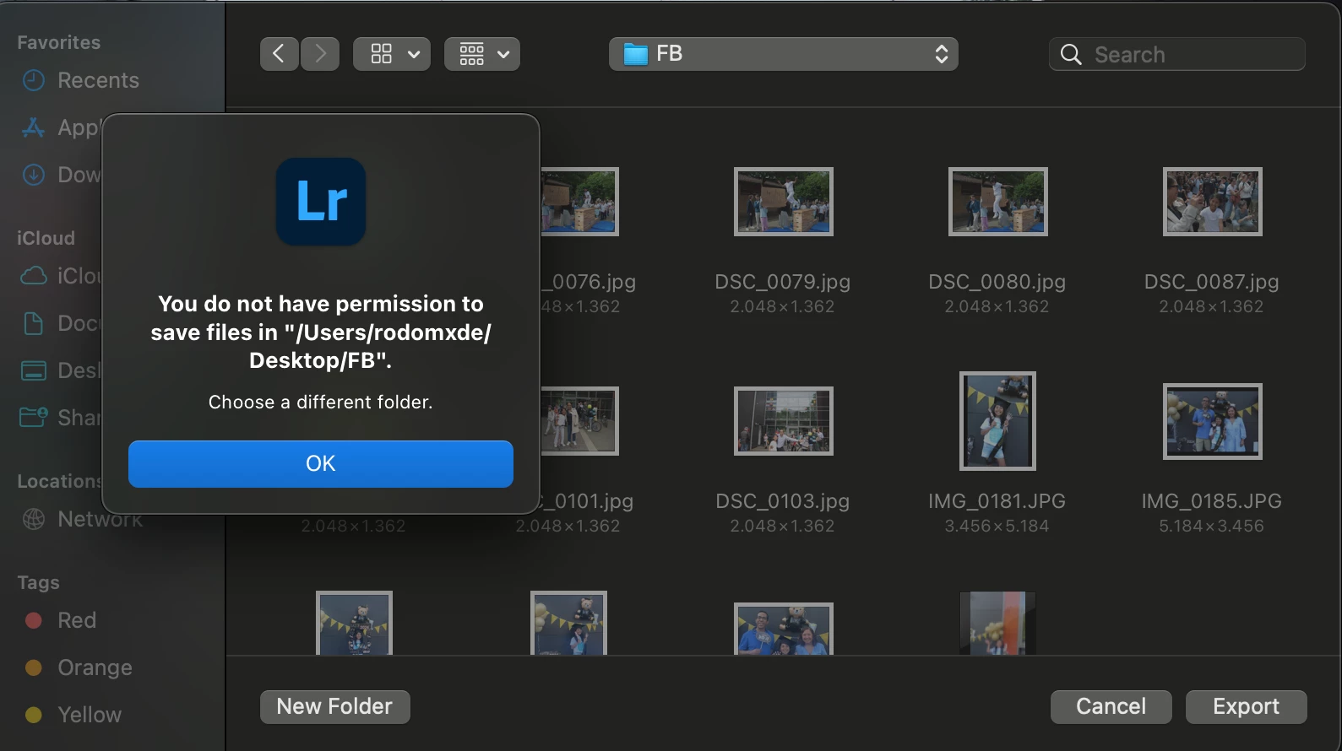This screenshot has width=1342, height=751.
Task: Click the 3.456×5.184 dimensions text
Action: 997,526
